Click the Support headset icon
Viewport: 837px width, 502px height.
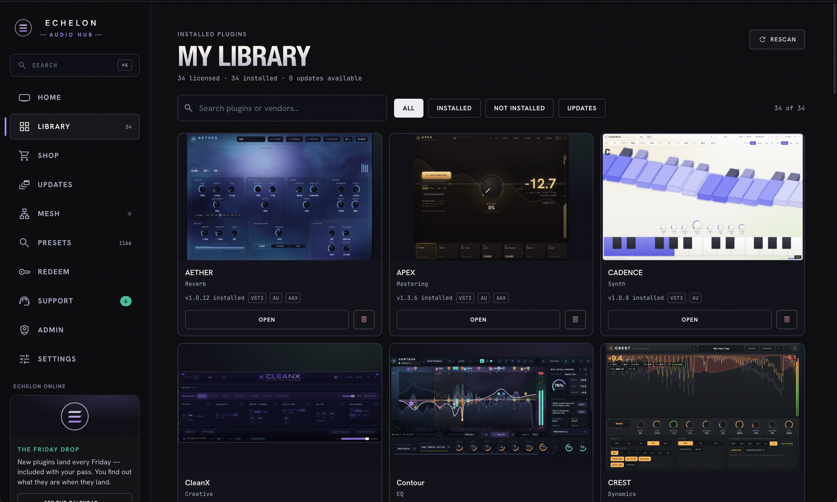tap(25, 301)
